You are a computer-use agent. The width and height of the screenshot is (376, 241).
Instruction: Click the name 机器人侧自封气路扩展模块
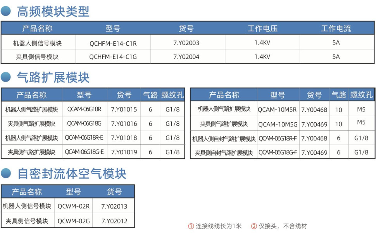pyautogui.click(x=224, y=139)
